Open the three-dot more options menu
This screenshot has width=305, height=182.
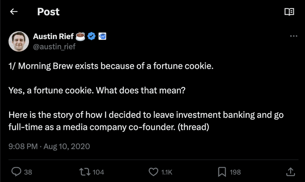pos(293,36)
